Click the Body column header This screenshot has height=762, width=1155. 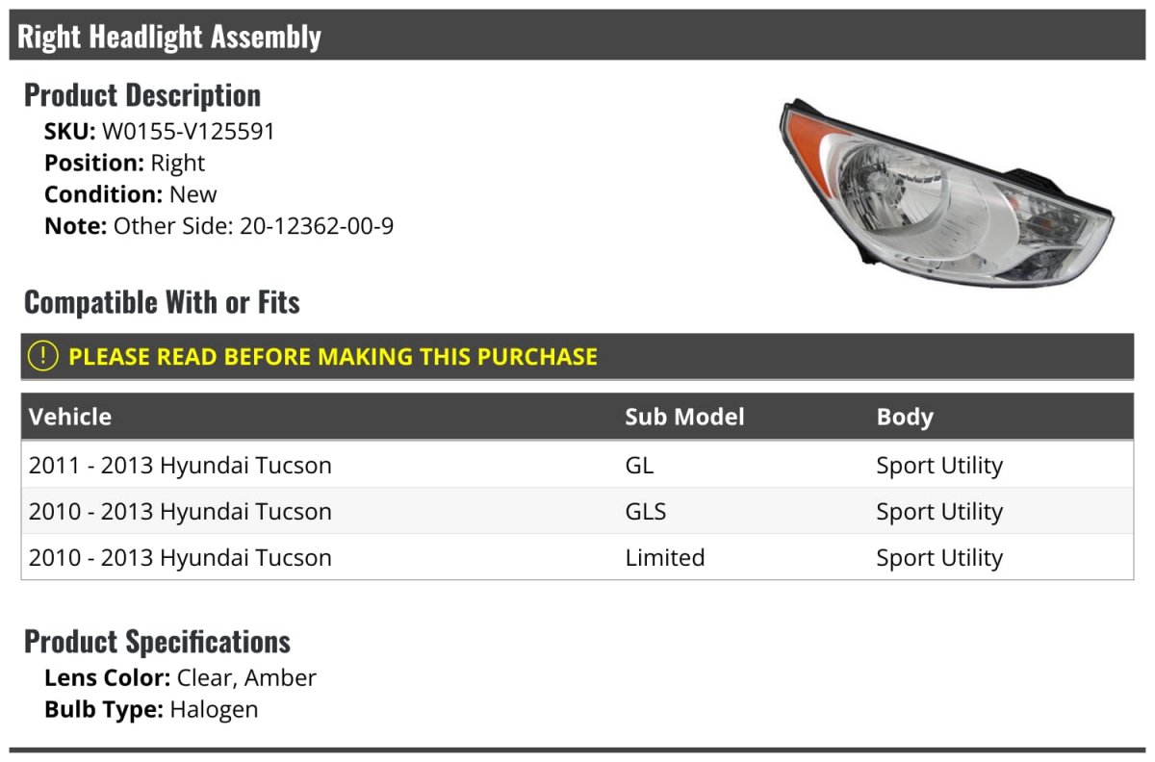click(x=905, y=417)
